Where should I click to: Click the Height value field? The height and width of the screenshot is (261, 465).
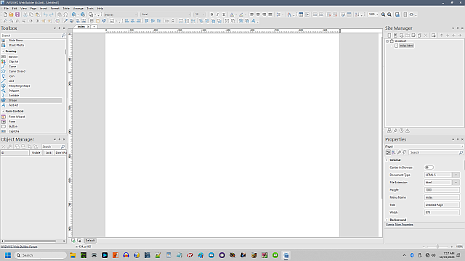click(442, 190)
